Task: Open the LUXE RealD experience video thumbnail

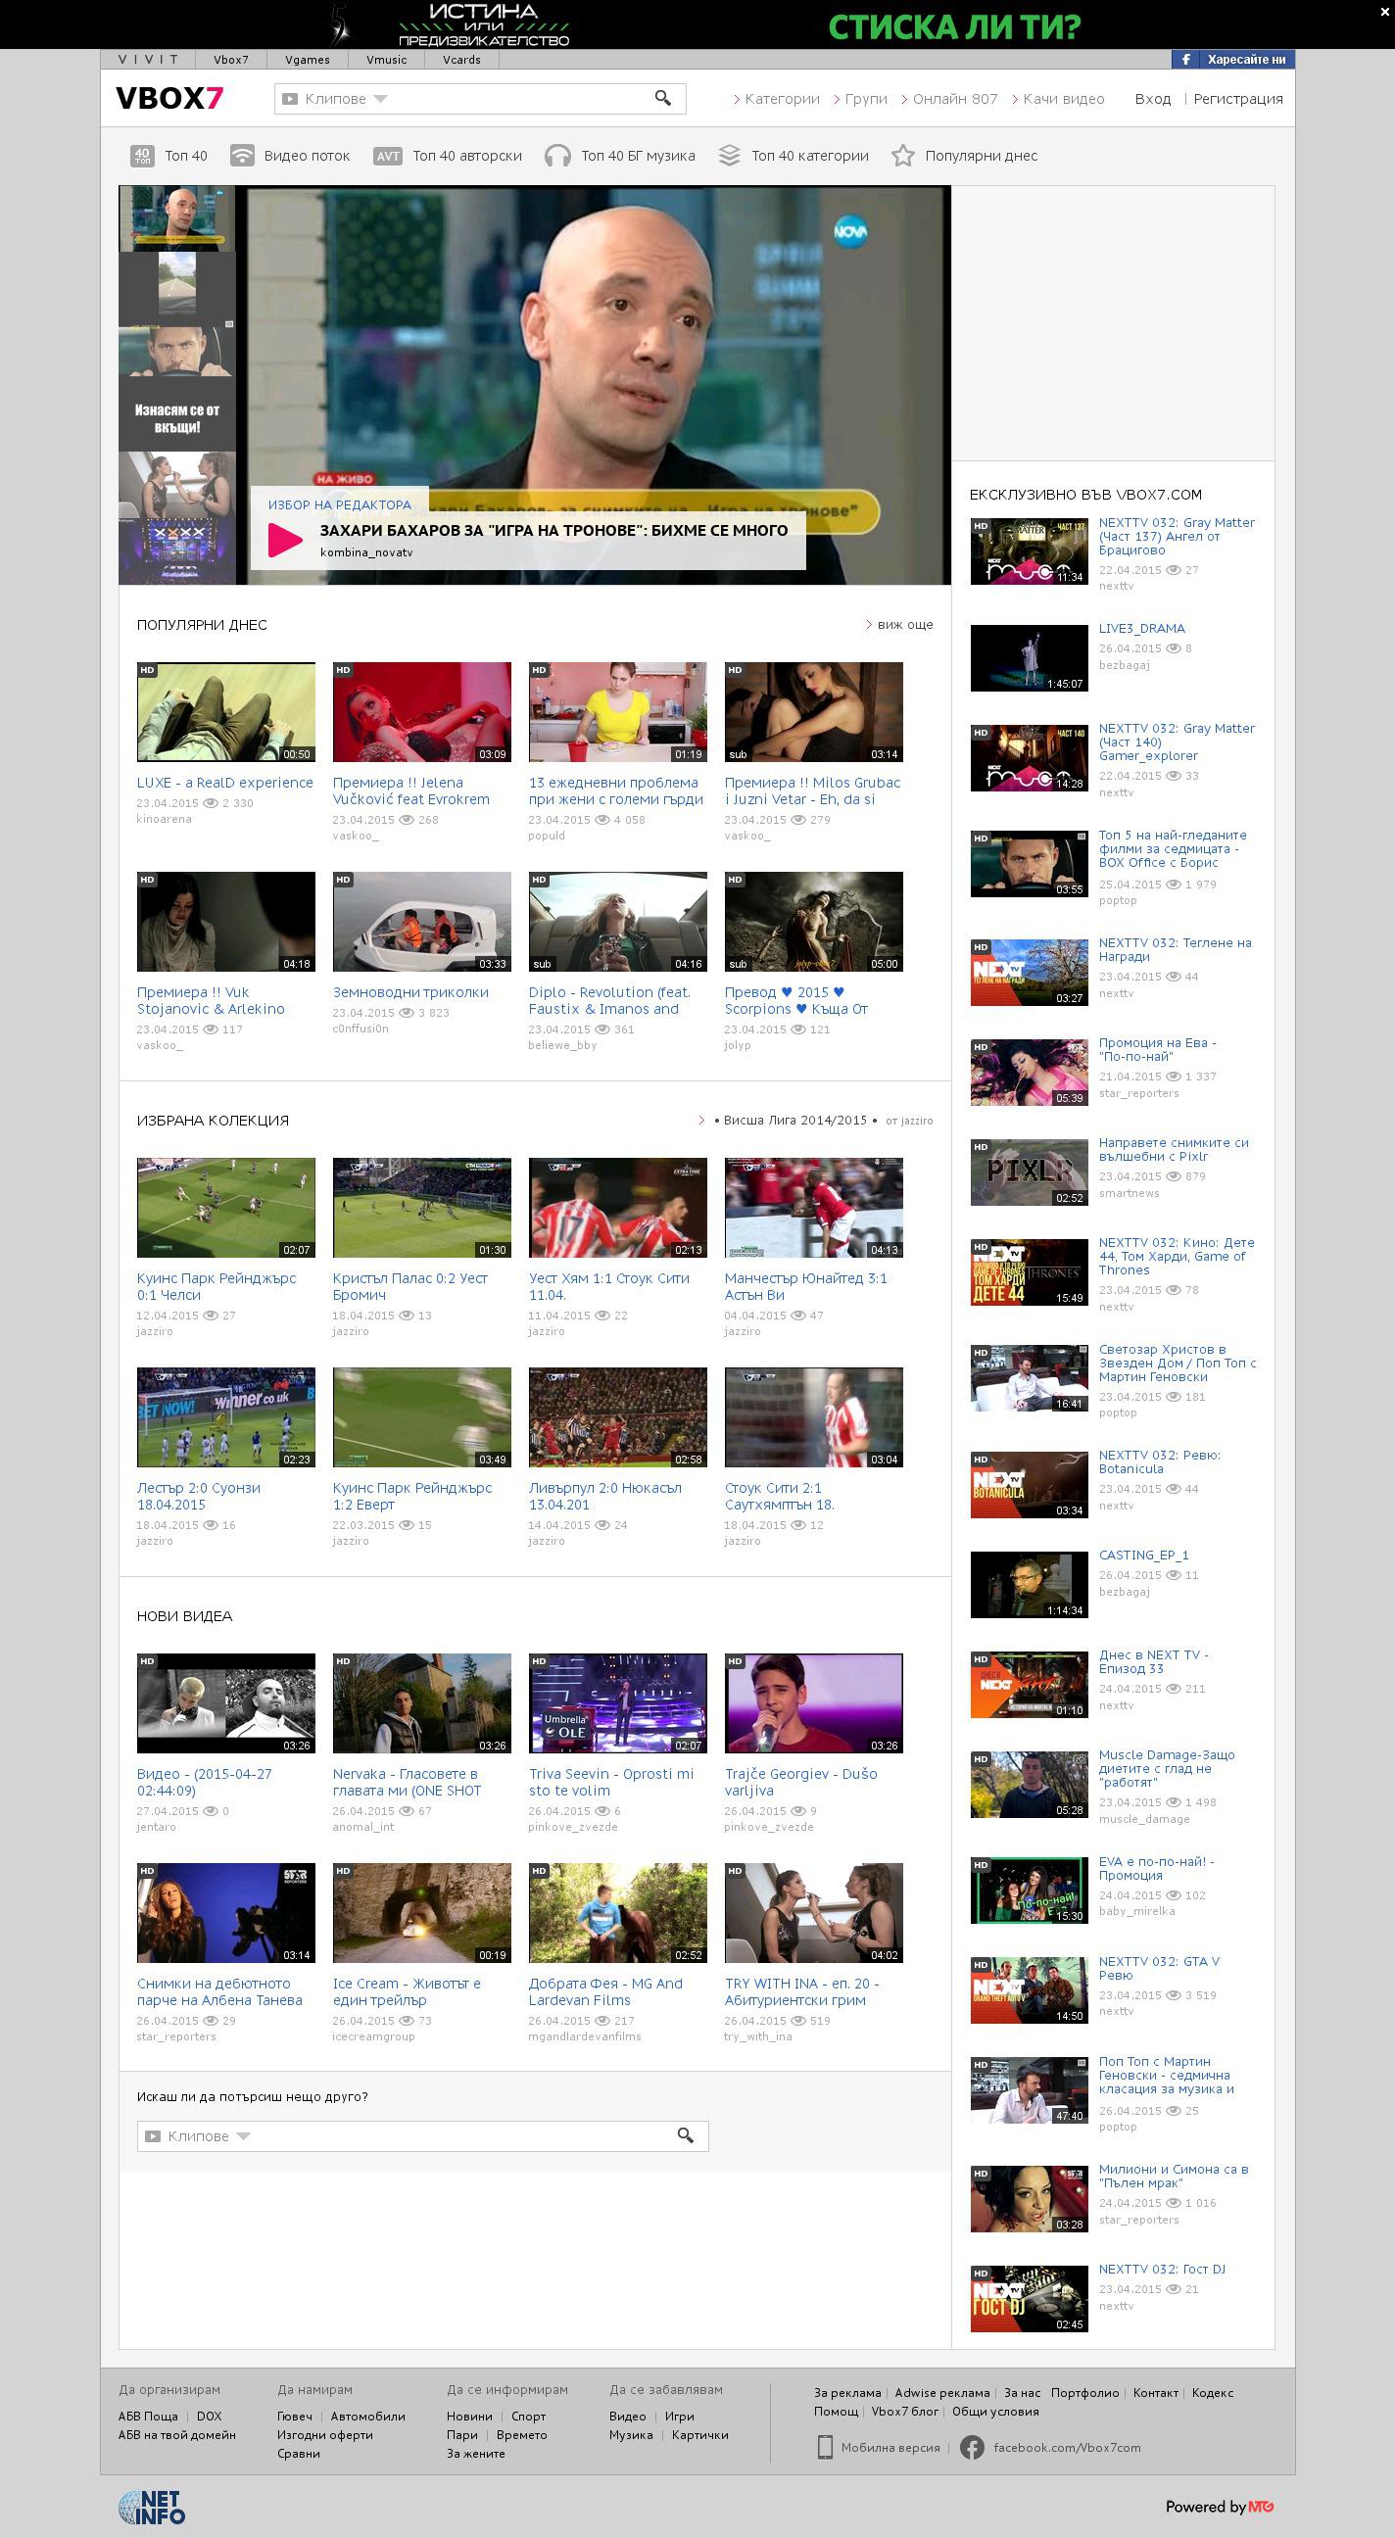Action: click(x=225, y=712)
